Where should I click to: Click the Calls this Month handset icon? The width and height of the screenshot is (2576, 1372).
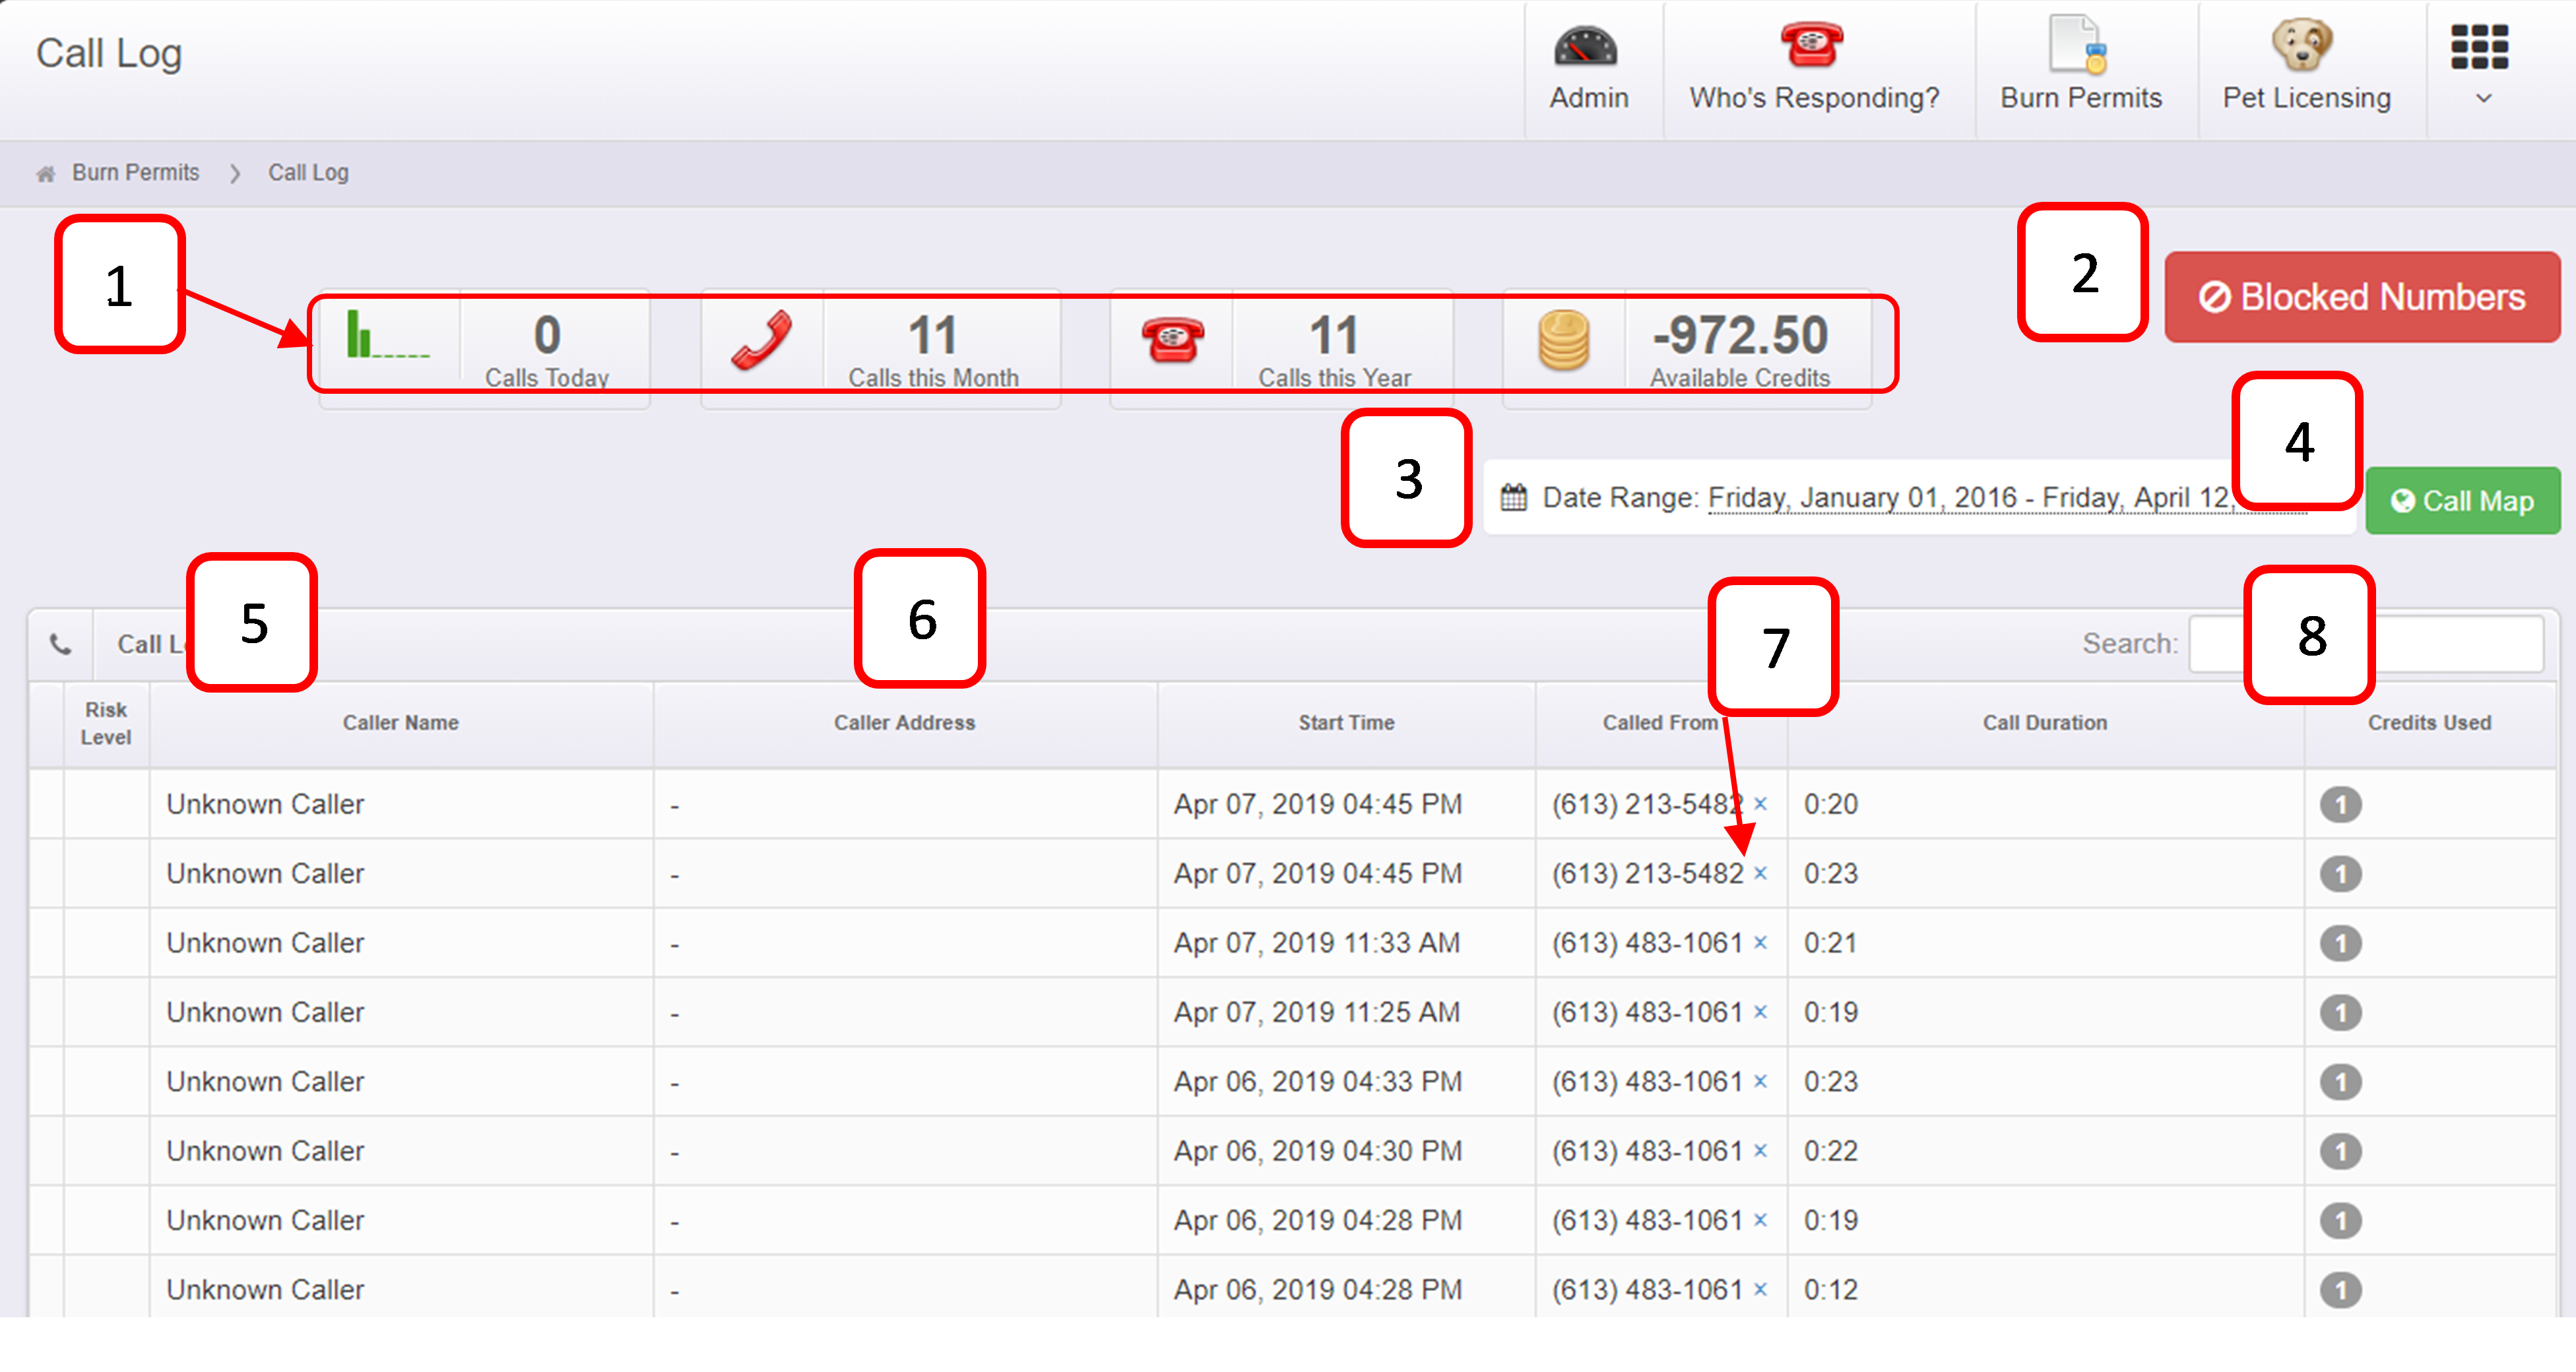[x=762, y=340]
